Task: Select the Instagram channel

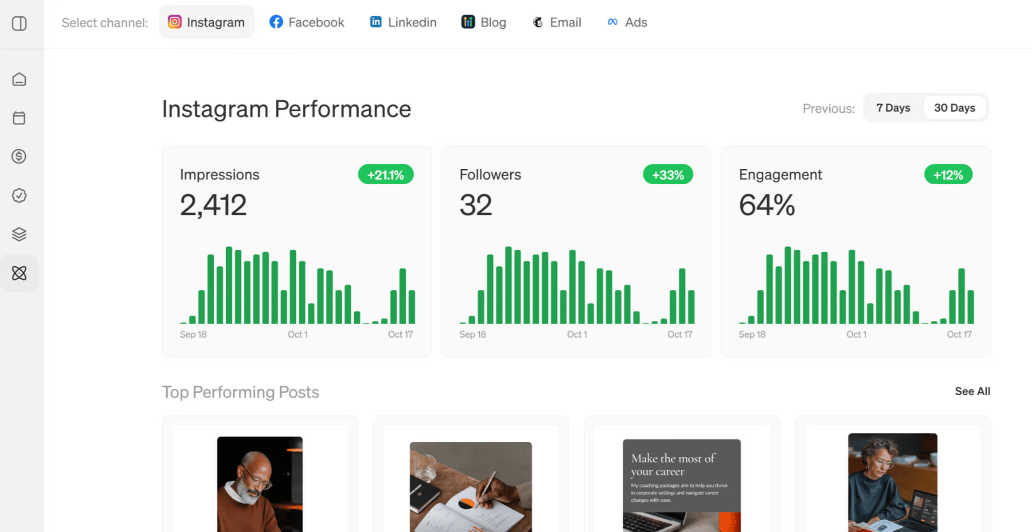Action: tap(206, 22)
